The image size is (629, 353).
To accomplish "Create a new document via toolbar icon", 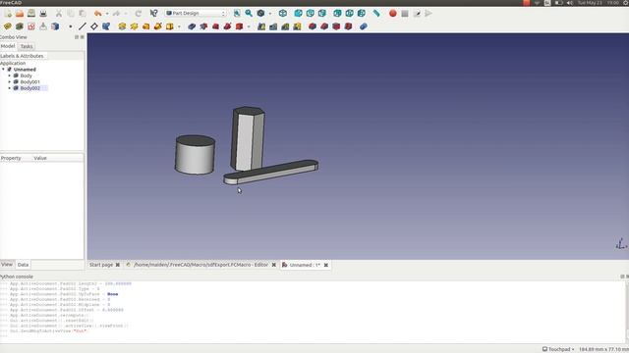I will (x=8, y=13).
